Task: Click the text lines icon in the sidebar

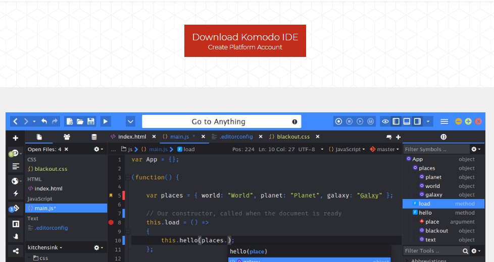Action: (x=16, y=166)
